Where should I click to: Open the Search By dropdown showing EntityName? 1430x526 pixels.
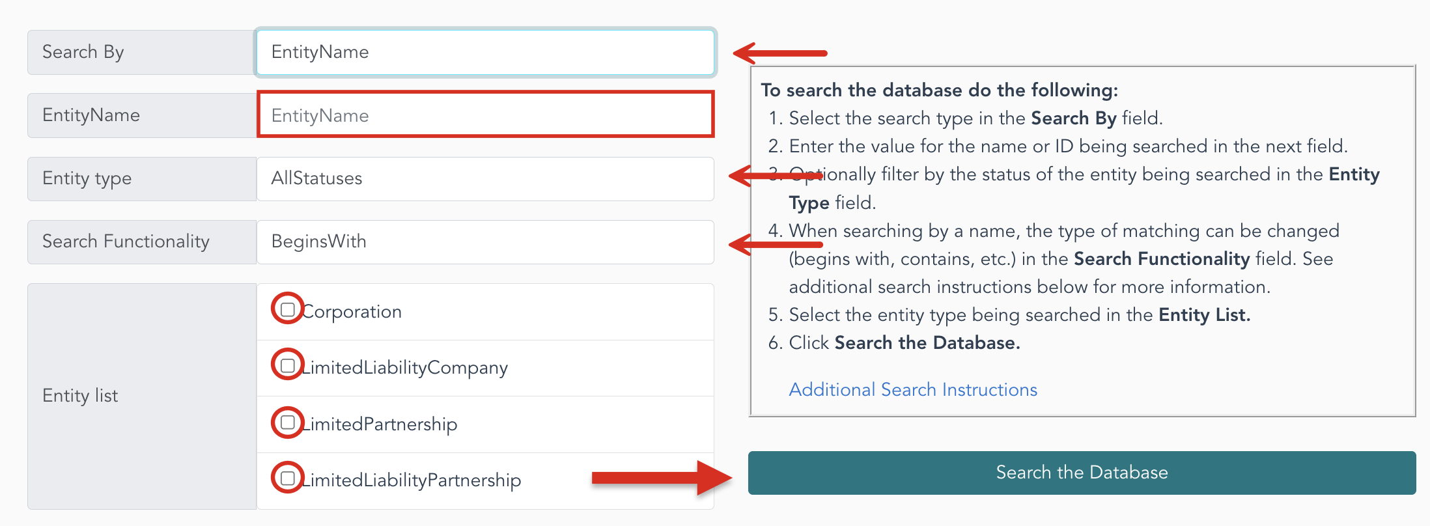click(x=486, y=52)
